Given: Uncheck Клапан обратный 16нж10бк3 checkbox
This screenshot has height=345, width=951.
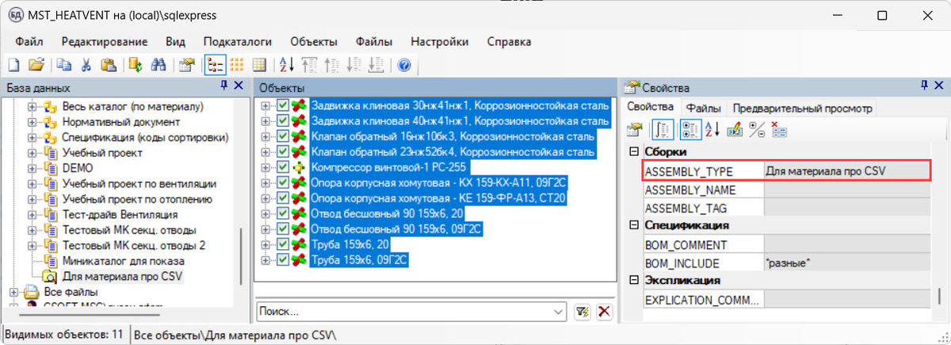Looking at the screenshot, I should 284,136.
